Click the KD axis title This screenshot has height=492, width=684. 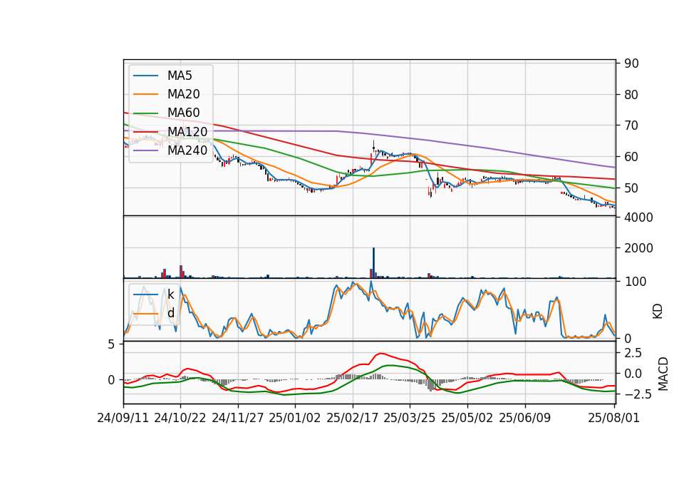click(x=658, y=311)
